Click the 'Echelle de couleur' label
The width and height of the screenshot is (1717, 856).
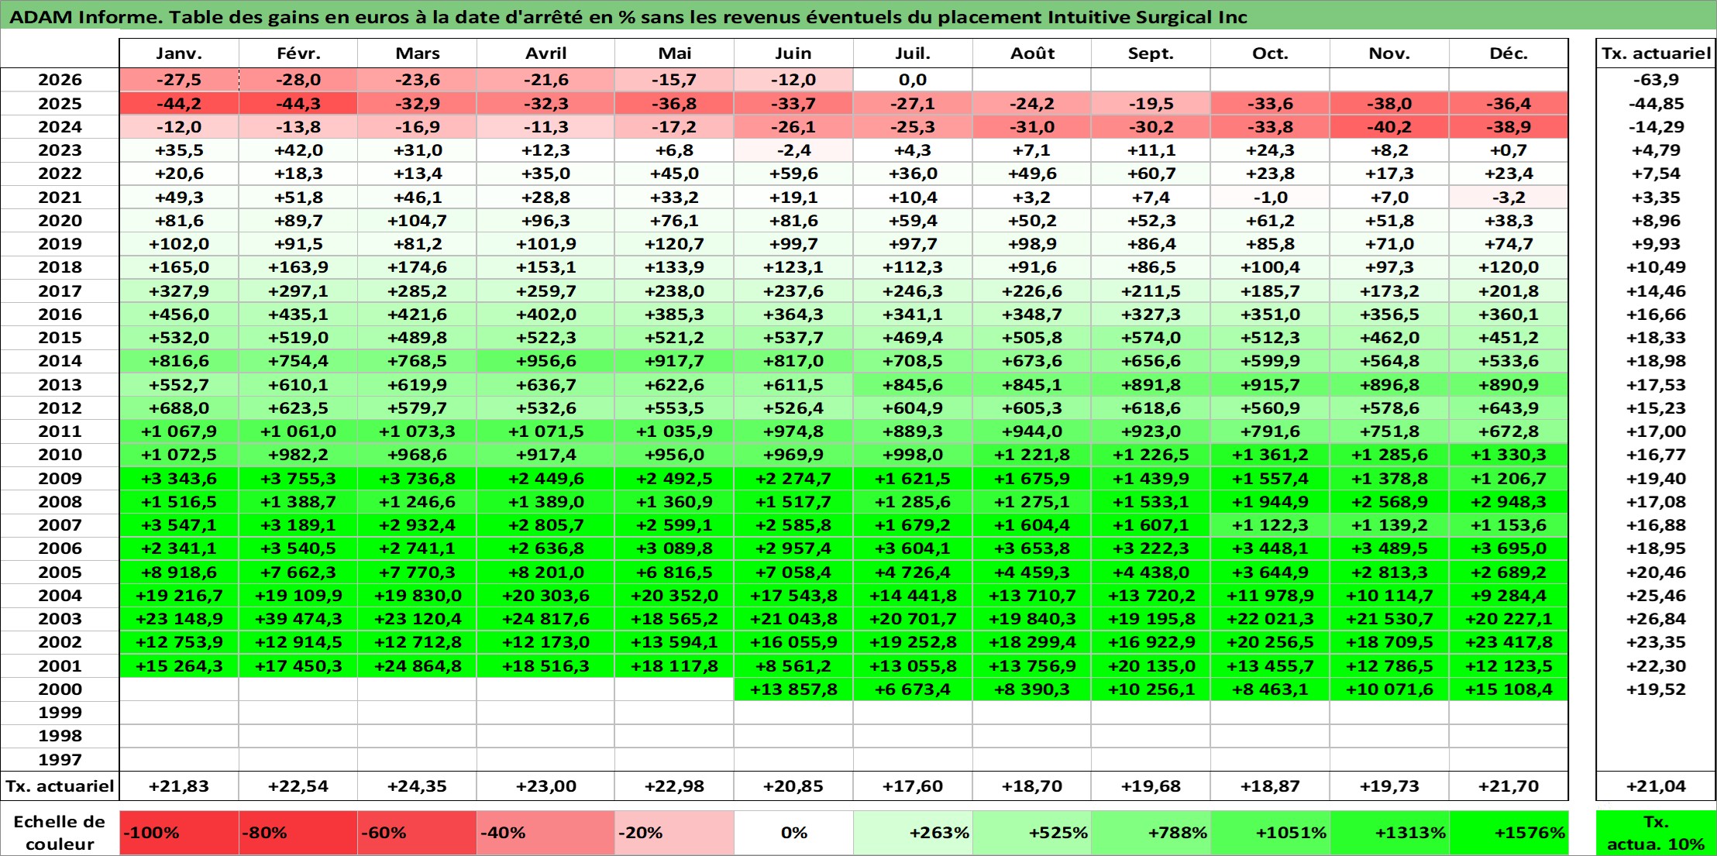tap(60, 833)
